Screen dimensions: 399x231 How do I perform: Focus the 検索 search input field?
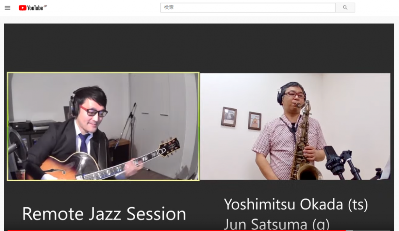pos(248,8)
